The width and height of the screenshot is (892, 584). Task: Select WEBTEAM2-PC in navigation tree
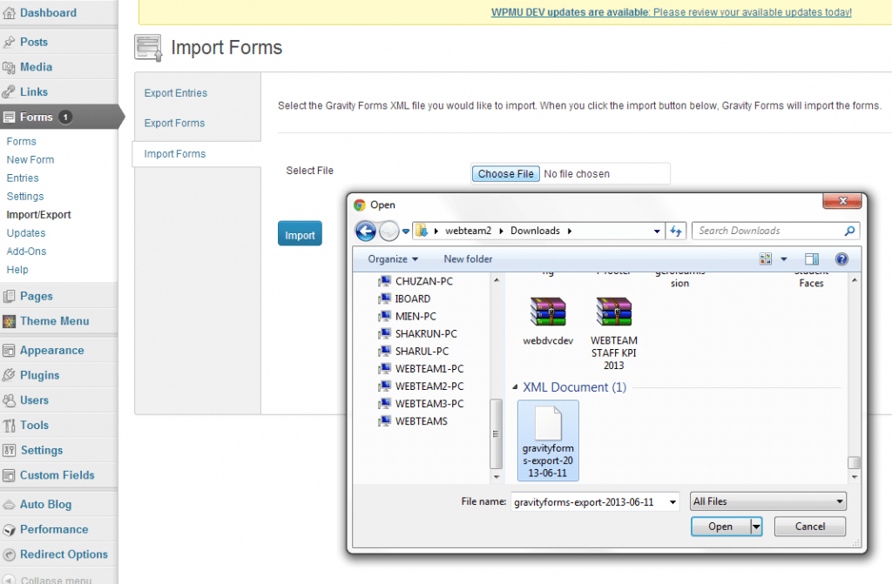point(422,386)
